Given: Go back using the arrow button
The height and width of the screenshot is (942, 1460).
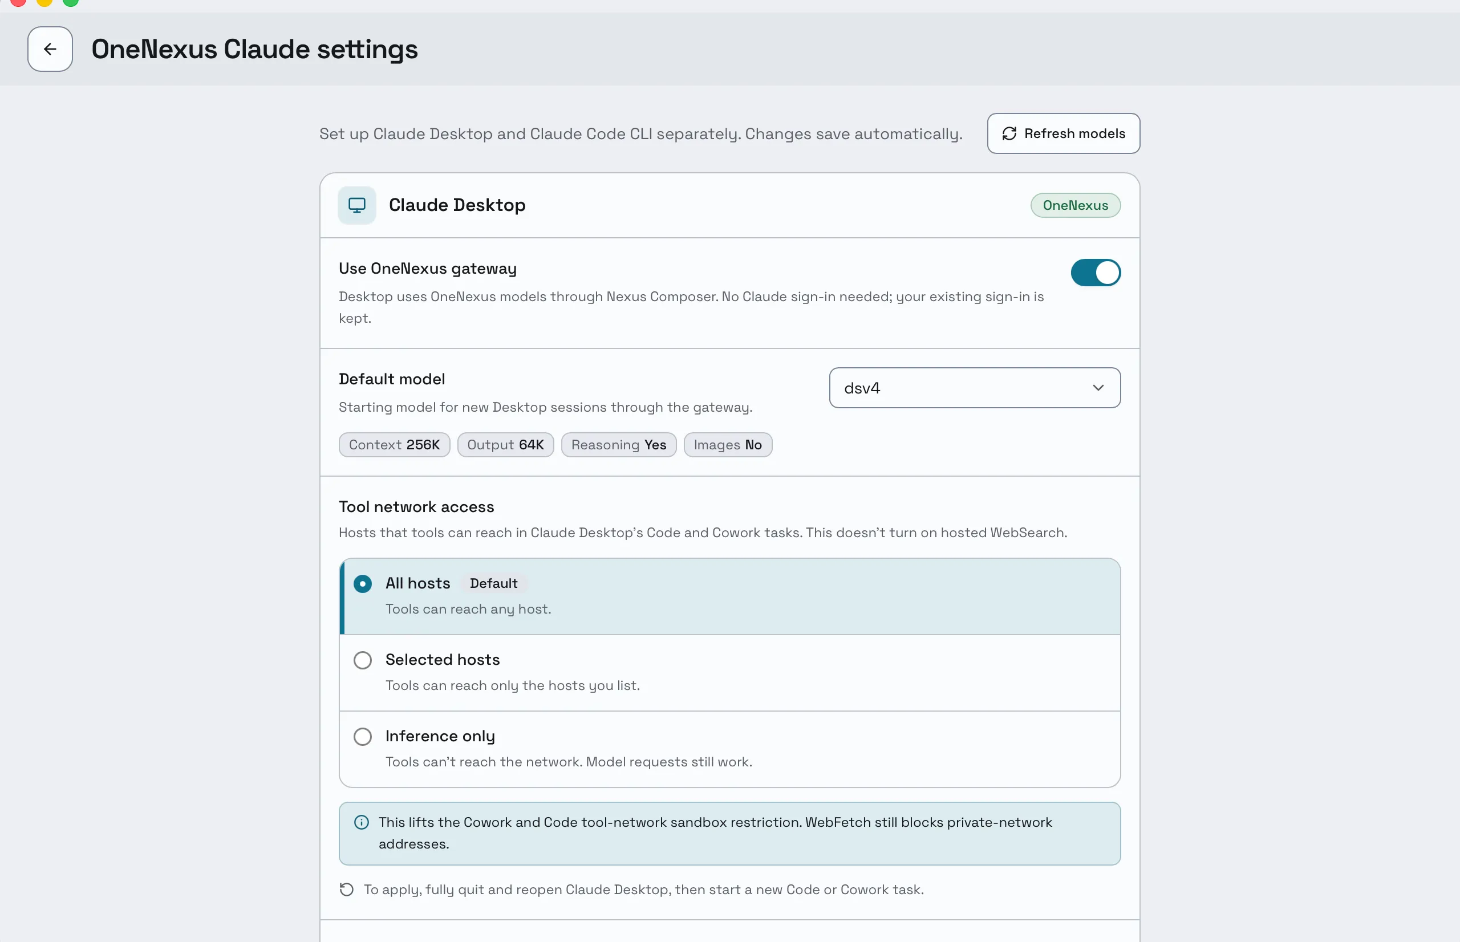Looking at the screenshot, I should [x=50, y=49].
